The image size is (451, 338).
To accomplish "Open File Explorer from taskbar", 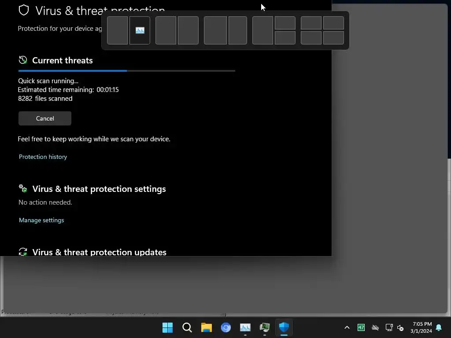I will pos(206,327).
